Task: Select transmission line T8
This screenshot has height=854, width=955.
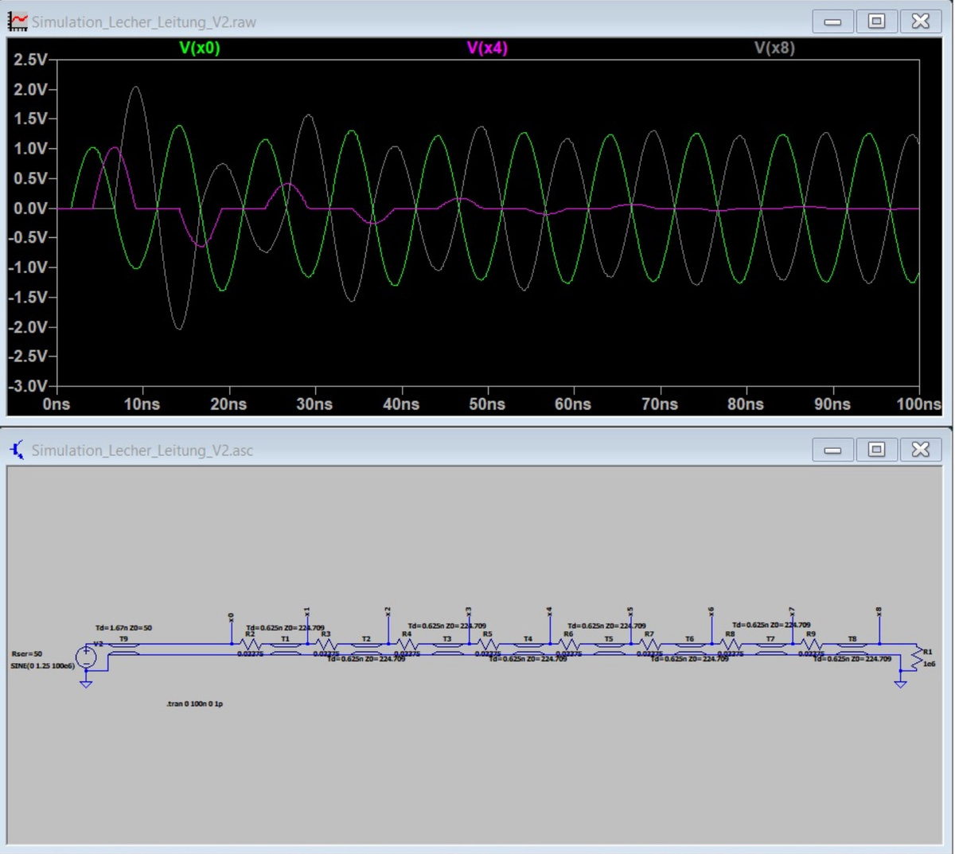Action: 852,649
